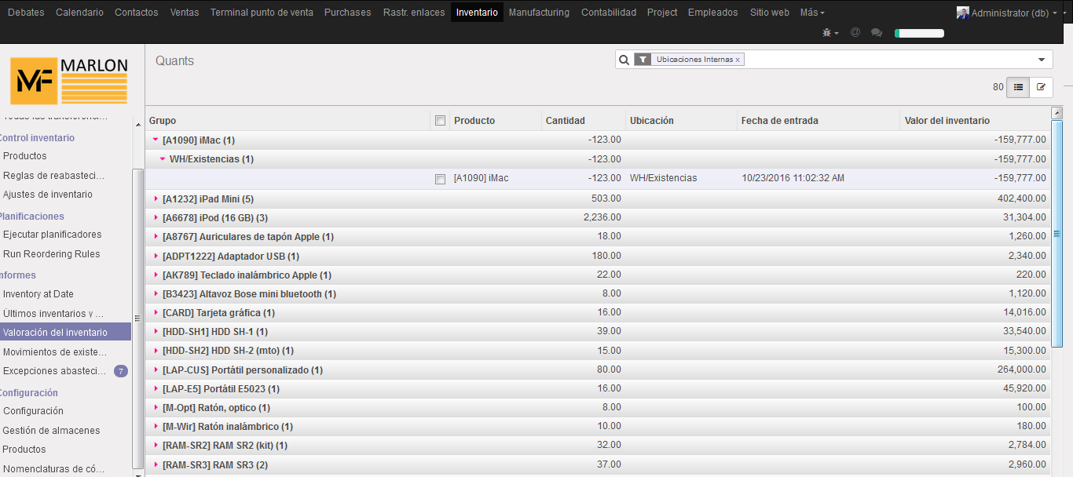Check the [A1090] iMac record checkbox
This screenshot has height=477, width=1073.
[440, 179]
